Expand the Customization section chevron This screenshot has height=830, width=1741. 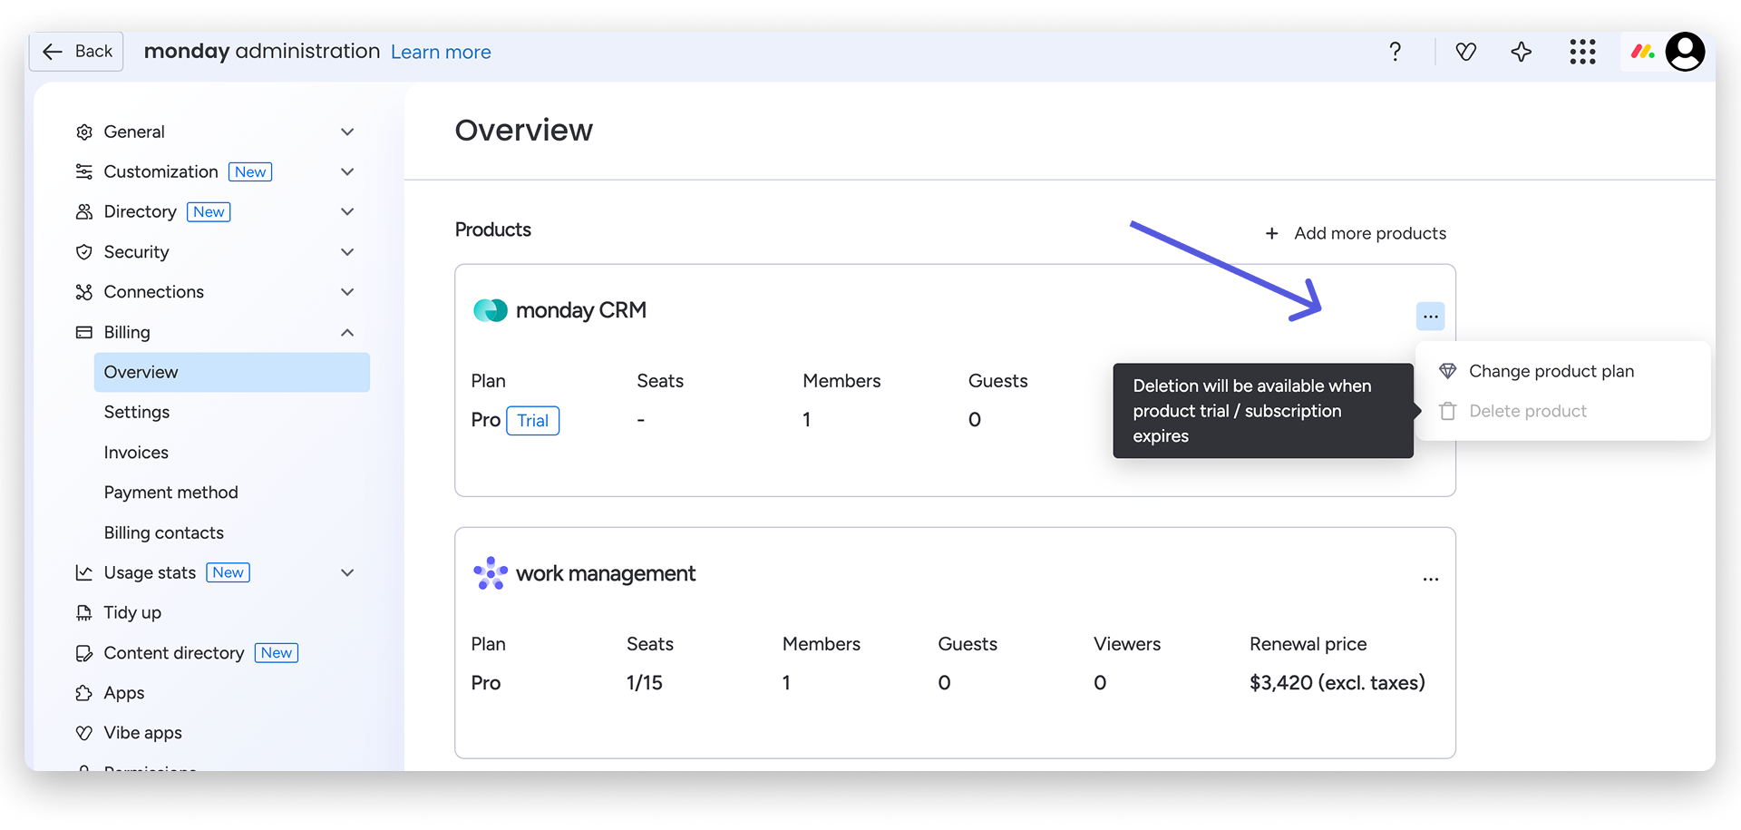point(347,172)
